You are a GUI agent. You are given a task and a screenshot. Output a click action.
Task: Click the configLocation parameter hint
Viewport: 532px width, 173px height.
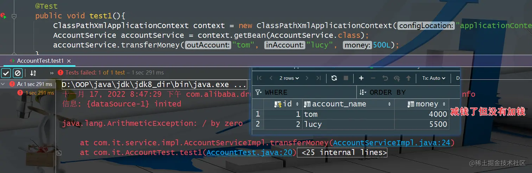point(426,26)
